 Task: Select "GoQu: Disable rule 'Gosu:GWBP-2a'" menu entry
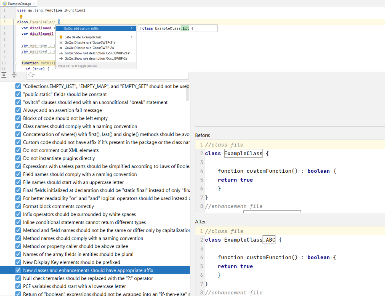96,48
